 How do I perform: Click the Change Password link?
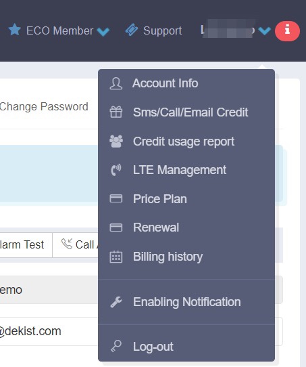pyautogui.click(x=44, y=107)
